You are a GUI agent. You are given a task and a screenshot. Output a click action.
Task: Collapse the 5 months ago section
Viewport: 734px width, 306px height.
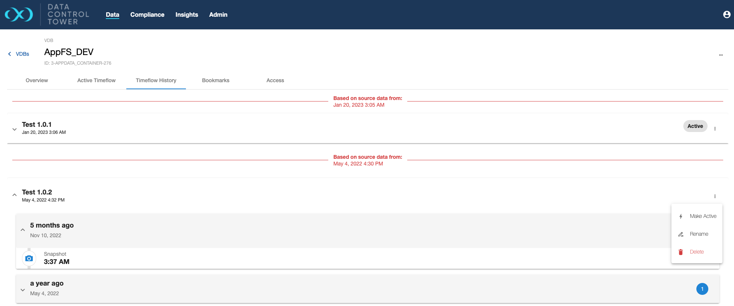[23, 230]
